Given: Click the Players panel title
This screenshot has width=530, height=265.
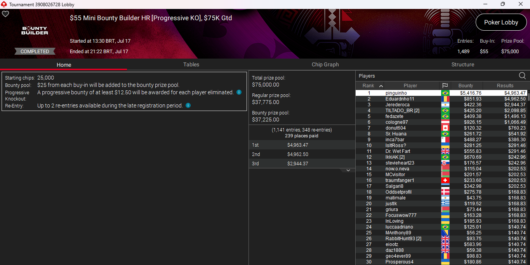Looking at the screenshot, I should [367, 76].
